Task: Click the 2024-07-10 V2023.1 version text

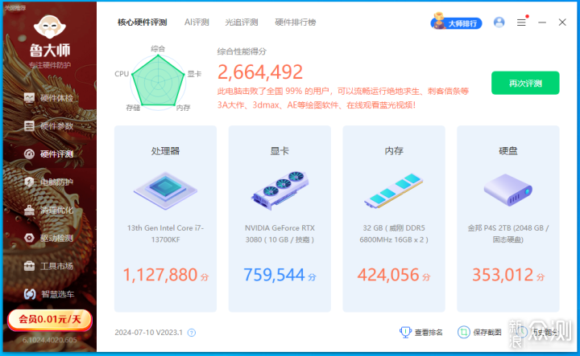Action: tap(149, 333)
